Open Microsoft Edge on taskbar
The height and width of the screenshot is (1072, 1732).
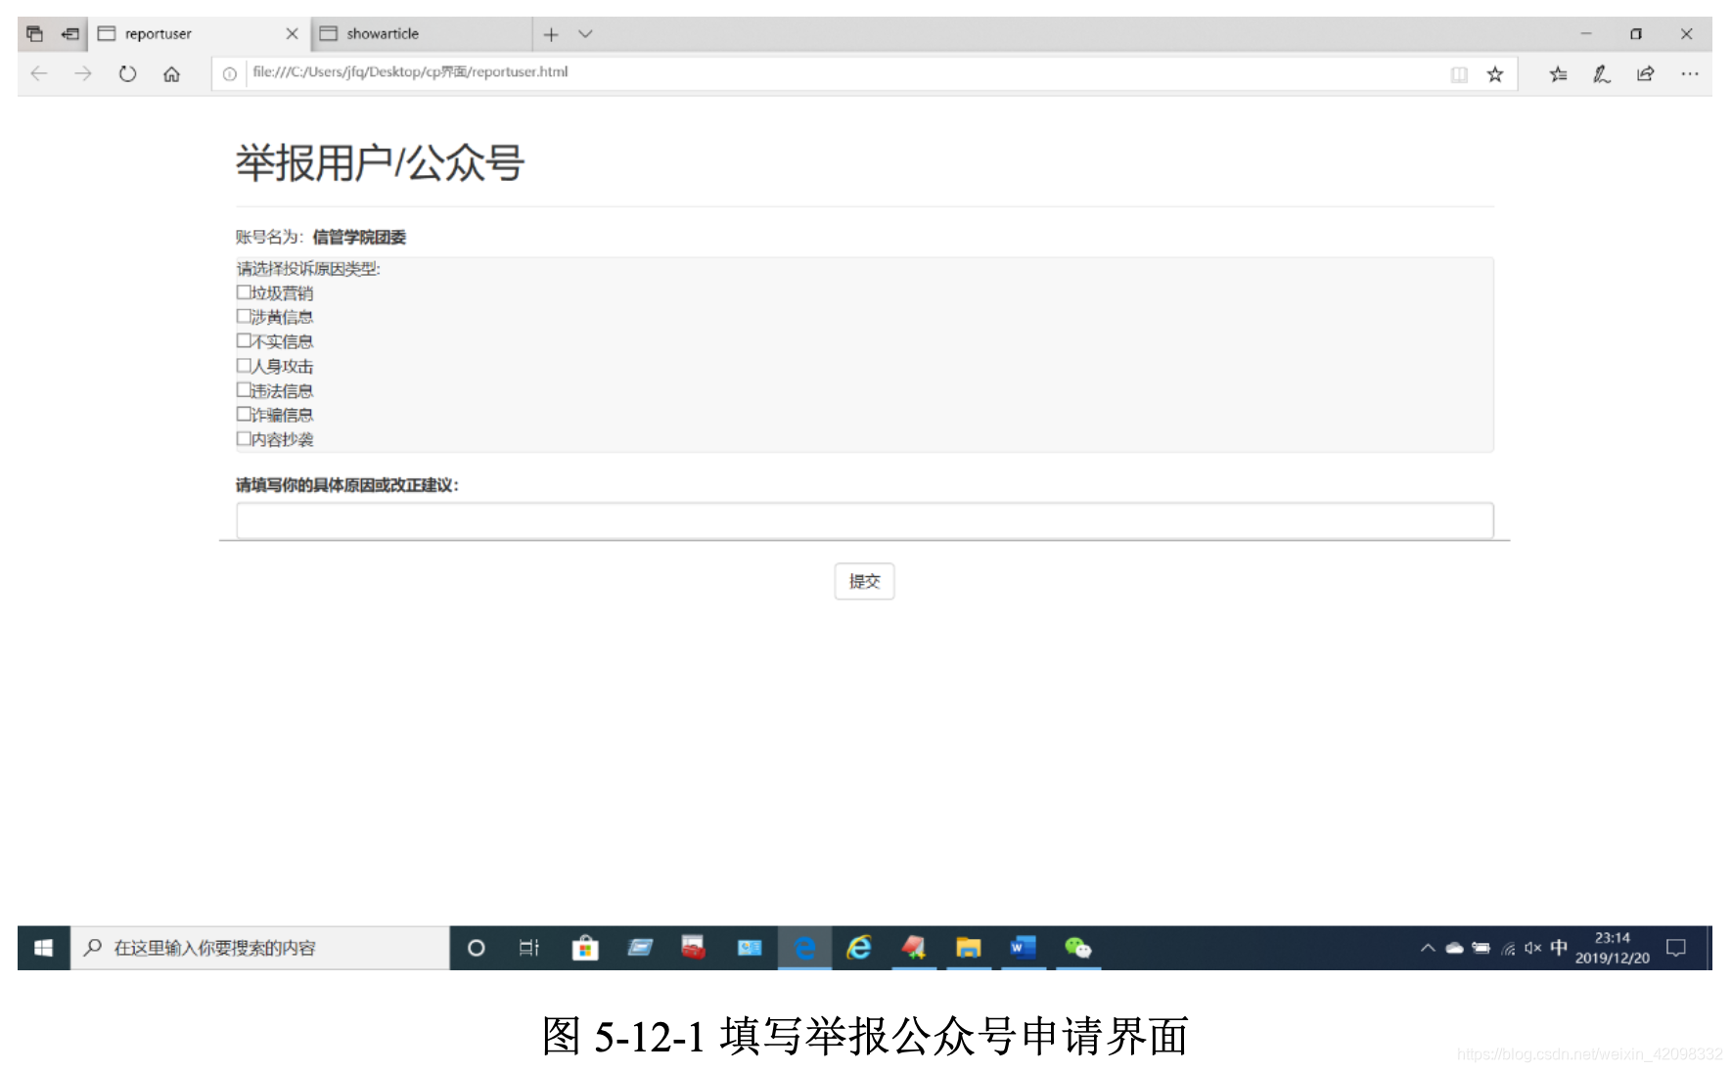click(805, 948)
